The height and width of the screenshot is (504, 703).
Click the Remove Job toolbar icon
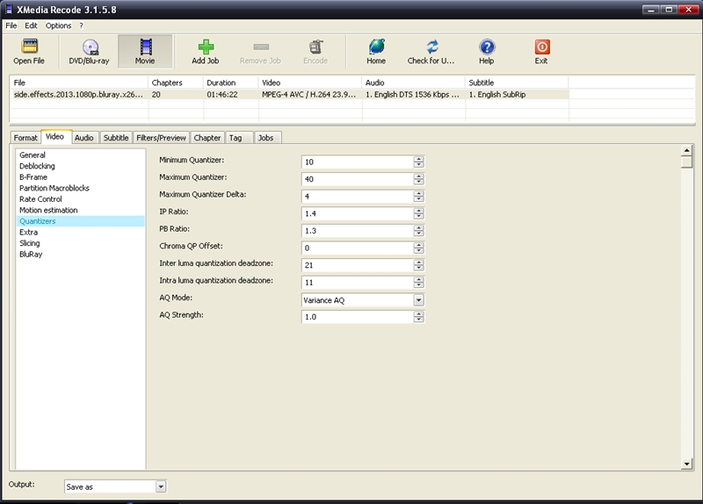(x=261, y=47)
